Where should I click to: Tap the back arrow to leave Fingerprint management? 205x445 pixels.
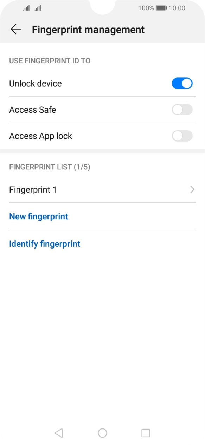pyautogui.click(x=16, y=29)
